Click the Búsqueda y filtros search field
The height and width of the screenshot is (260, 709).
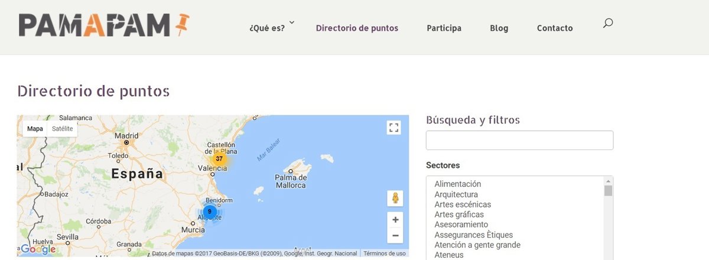pyautogui.click(x=519, y=141)
